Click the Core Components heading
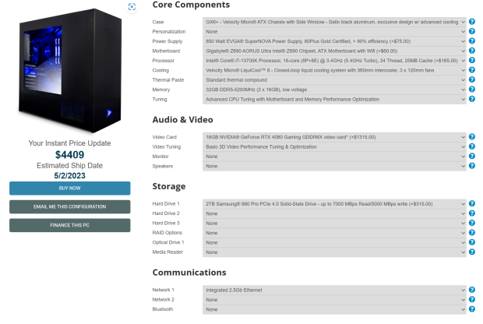 tap(191, 5)
